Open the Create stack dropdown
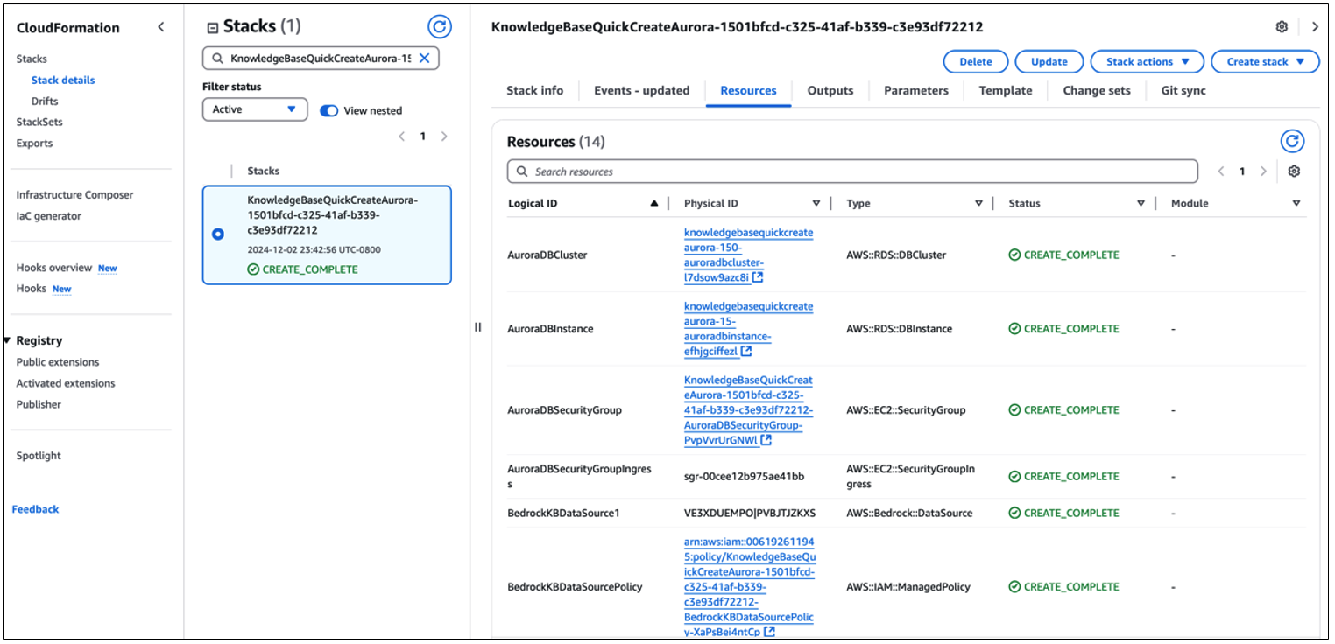 tap(1265, 62)
